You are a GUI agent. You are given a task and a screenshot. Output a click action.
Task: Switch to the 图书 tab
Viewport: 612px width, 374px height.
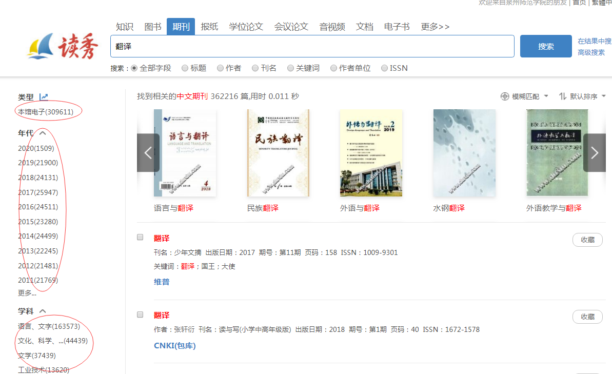(152, 27)
